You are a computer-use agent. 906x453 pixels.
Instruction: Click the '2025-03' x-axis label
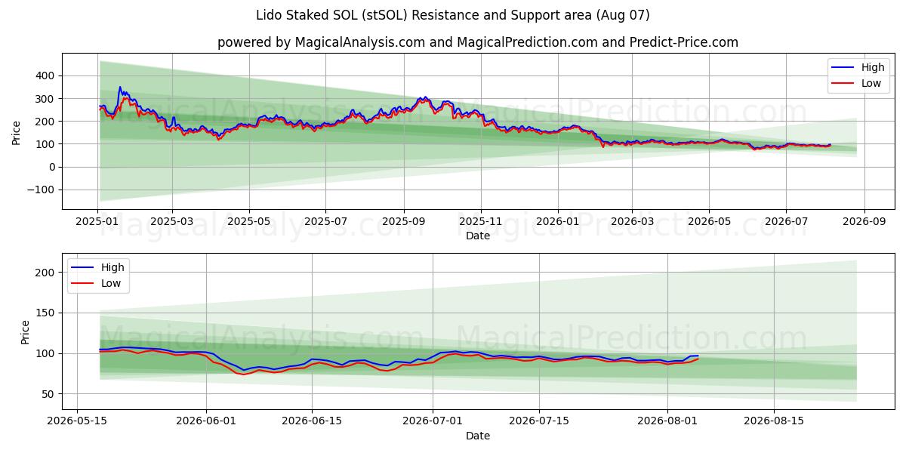point(171,221)
